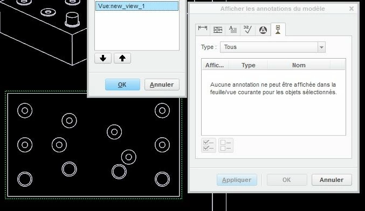The image size is (365, 211).
Task: Sort by the Nom column header
Action: (x=299, y=65)
